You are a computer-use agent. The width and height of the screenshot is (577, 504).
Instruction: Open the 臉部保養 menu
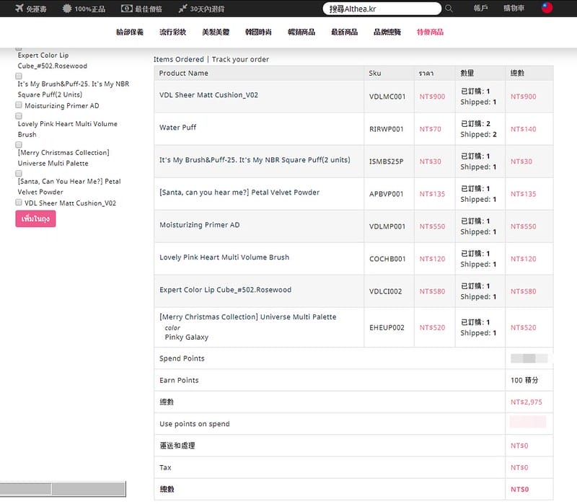[130, 32]
